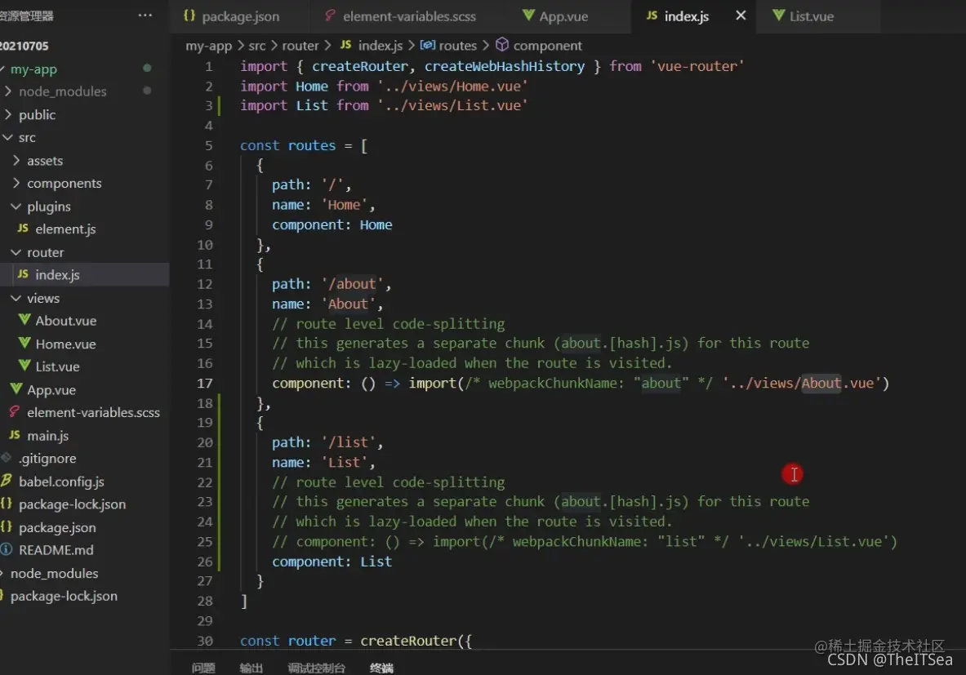
Task: Click the Vue icon on List.vue tab
Action: click(779, 15)
